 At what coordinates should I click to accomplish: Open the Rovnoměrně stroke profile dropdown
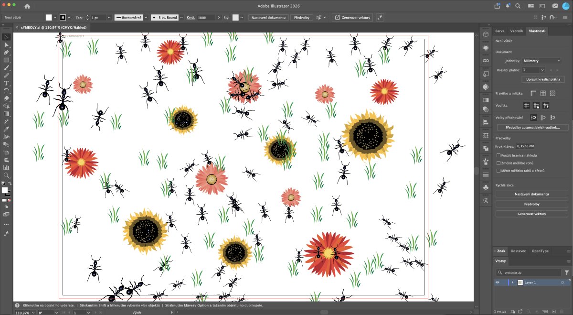(146, 17)
